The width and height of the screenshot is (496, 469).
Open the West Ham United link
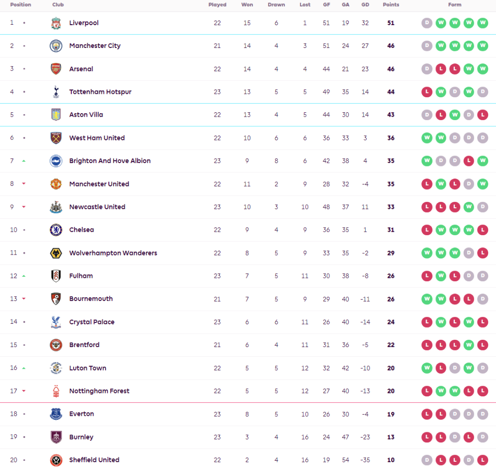(x=97, y=138)
